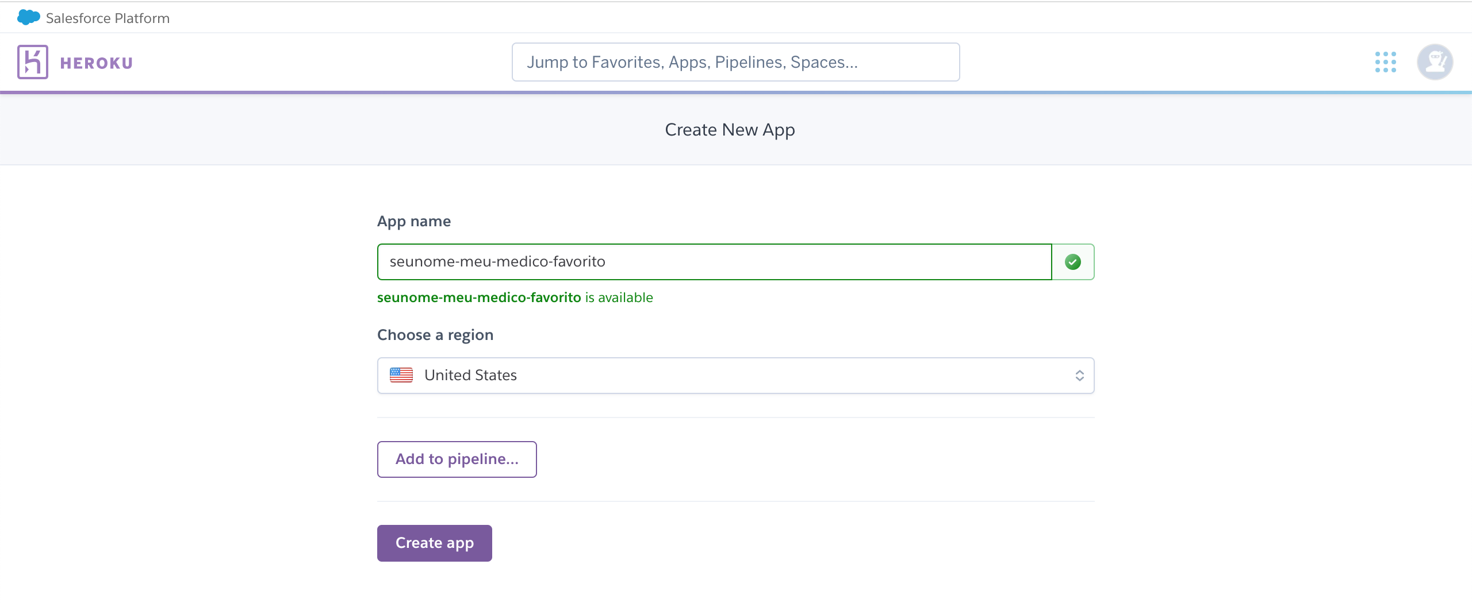The image size is (1472, 603).
Task: Open the user avatar account menu
Action: click(x=1435, y=62)
